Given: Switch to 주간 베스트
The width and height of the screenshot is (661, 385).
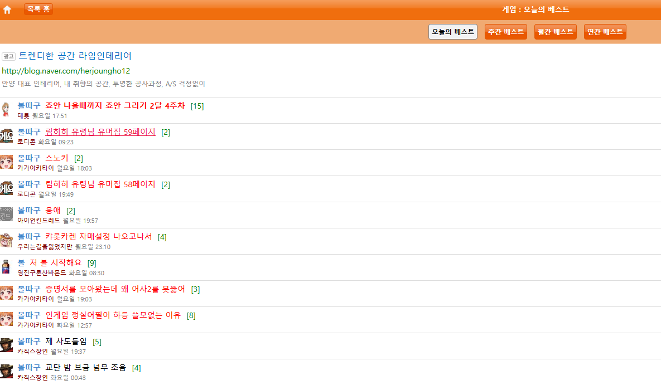Looking at the screenshot, I should (x=506, y=32).
